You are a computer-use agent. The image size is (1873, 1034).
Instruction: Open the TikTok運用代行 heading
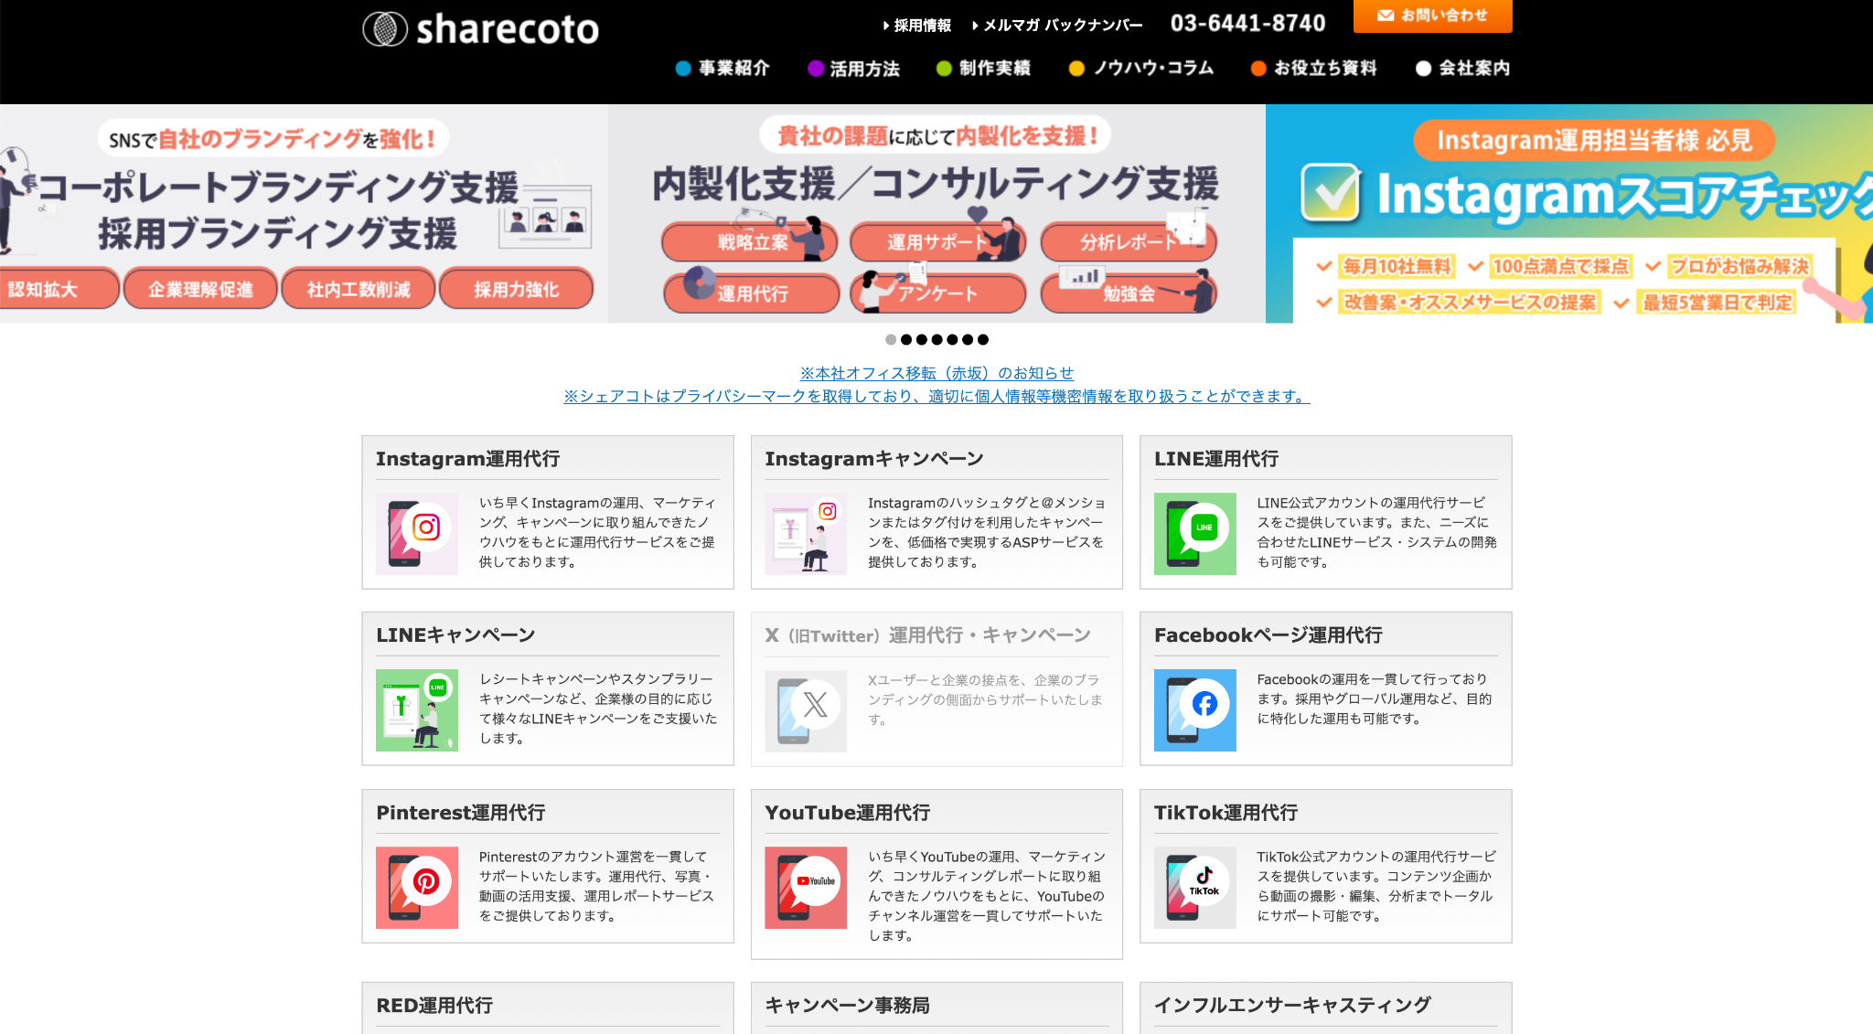[1225, 813]
